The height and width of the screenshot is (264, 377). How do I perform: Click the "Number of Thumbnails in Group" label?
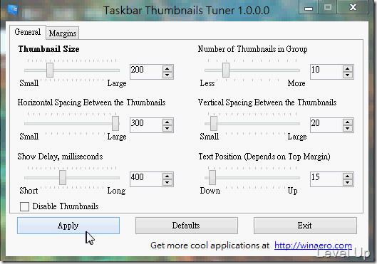pos(252,49)
